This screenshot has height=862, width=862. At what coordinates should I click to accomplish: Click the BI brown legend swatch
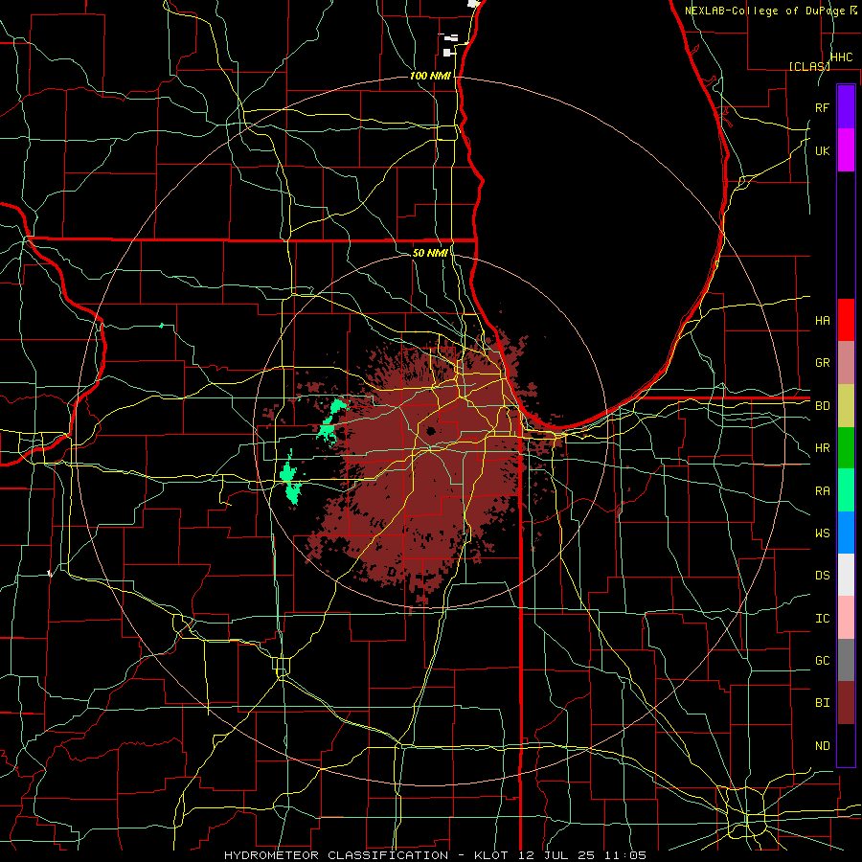846,703
